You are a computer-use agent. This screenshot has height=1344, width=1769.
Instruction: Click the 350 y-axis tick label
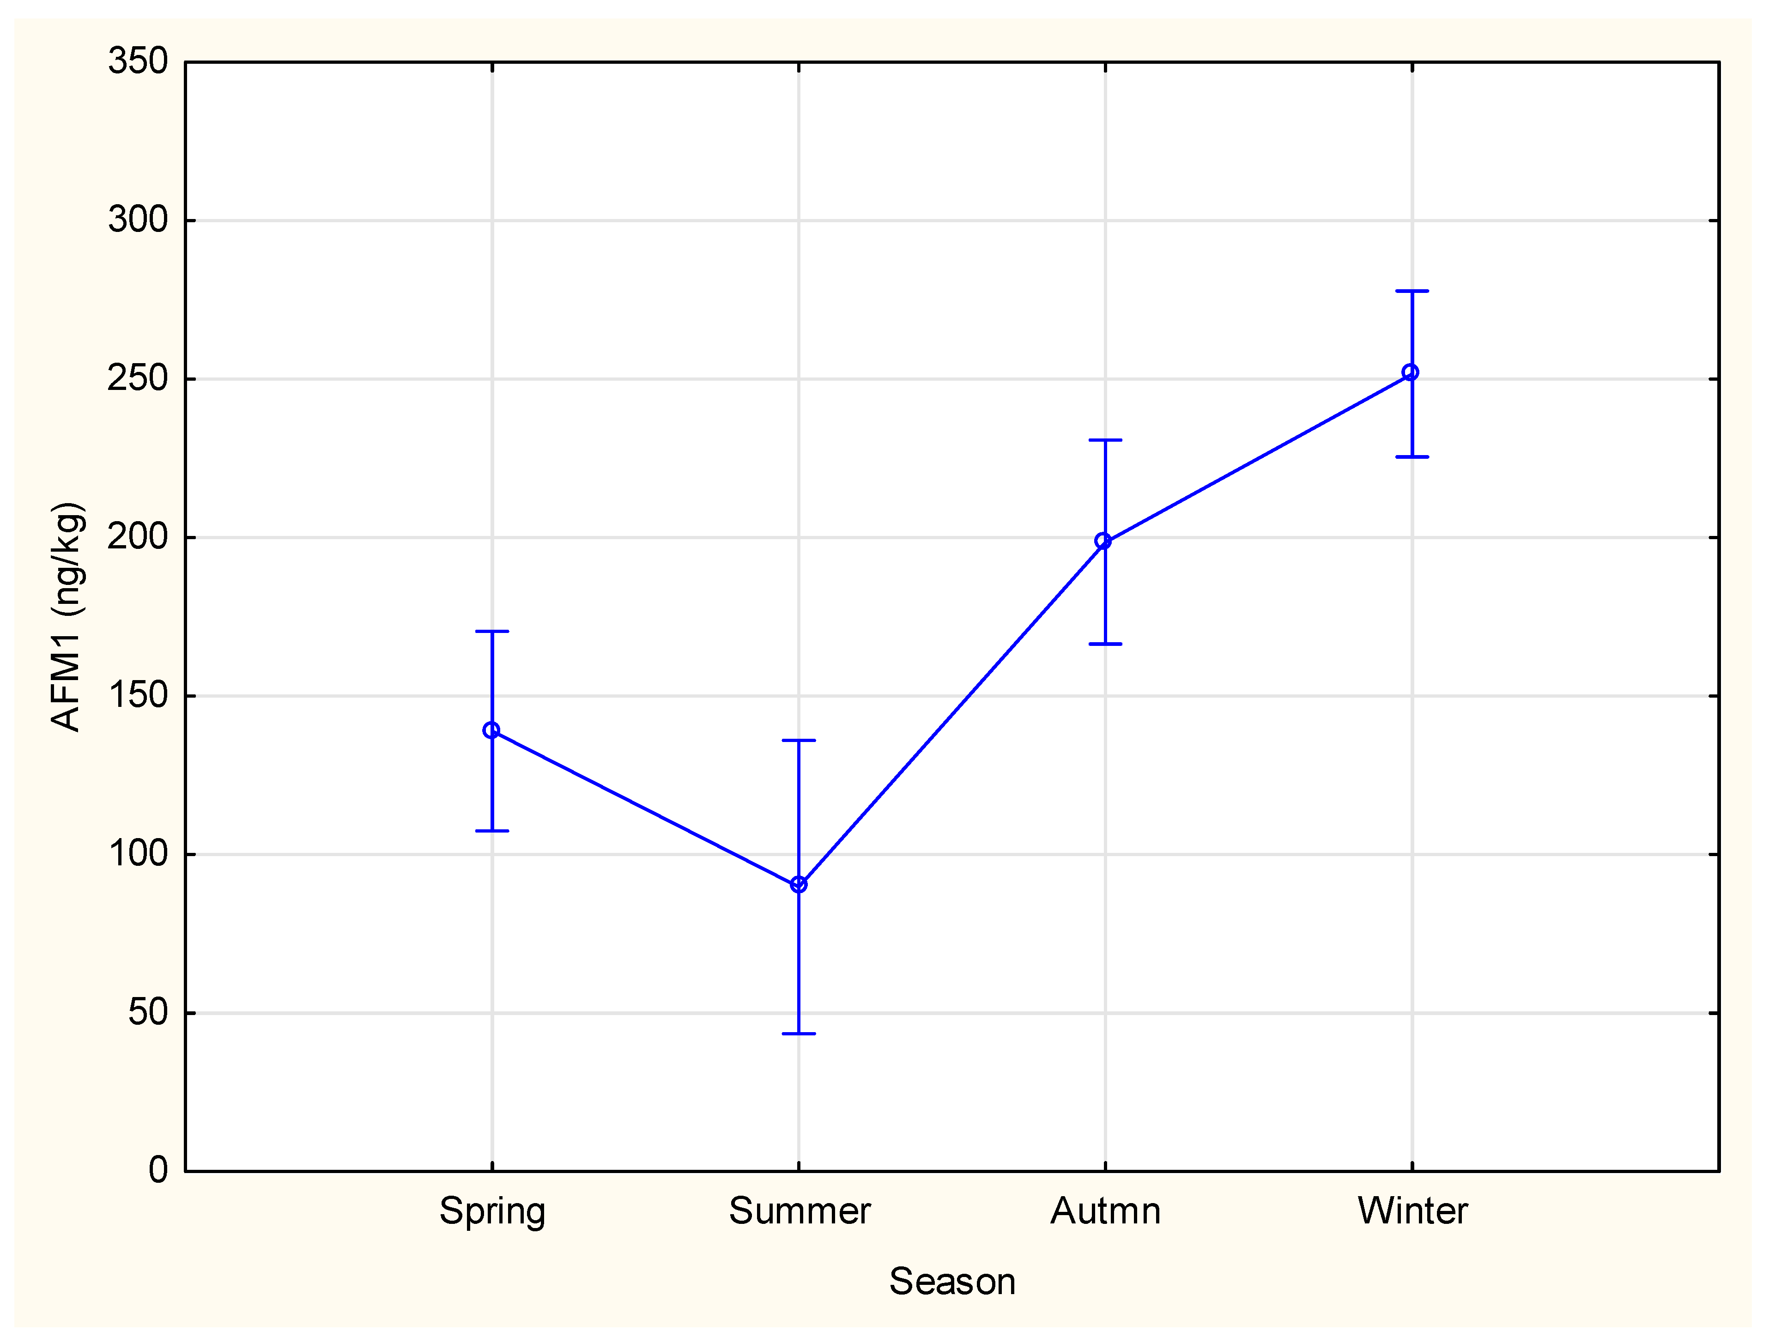point(138,61)
